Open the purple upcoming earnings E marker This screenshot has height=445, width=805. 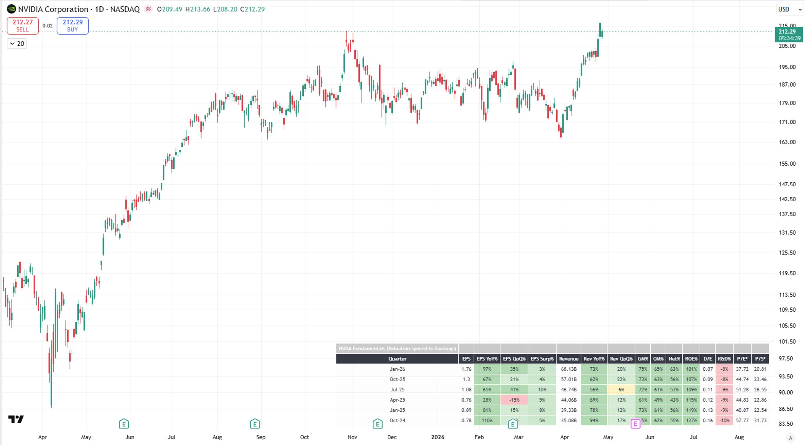tap(636, 424)
